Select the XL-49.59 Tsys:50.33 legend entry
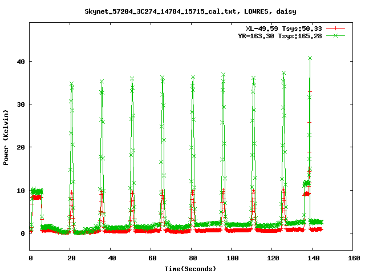Image resolution: width=365 pixels, height=274 pixels. coord(284,29)
